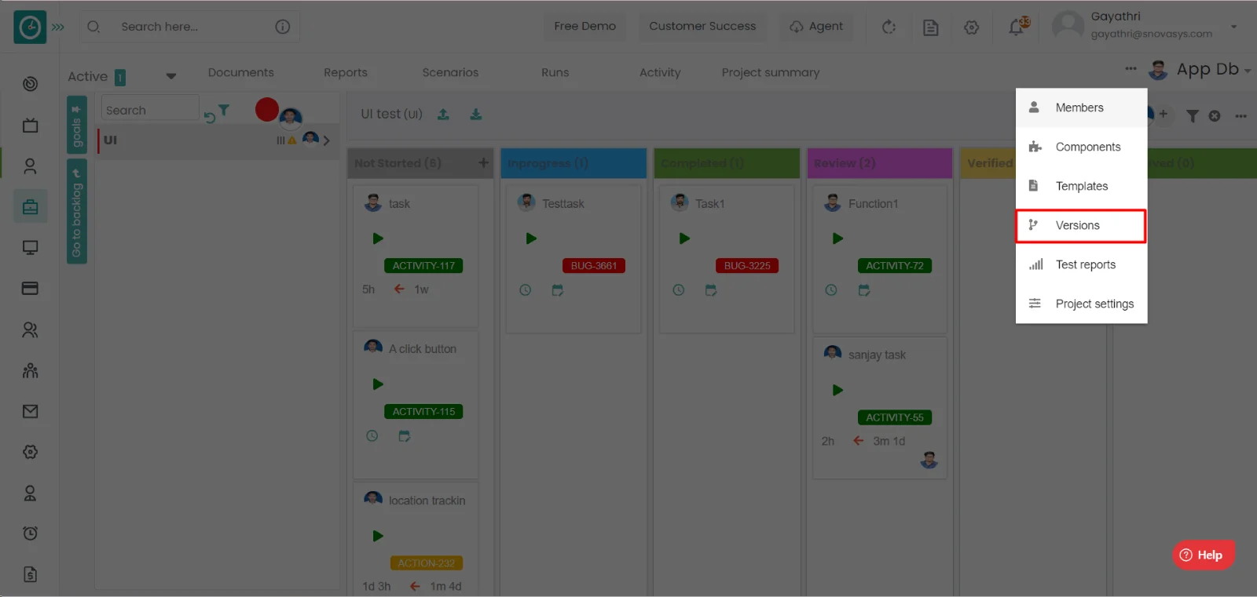Open the ellipsis beside App Db
This screenshot has width=1257, height=597.
coord(1131,68)
